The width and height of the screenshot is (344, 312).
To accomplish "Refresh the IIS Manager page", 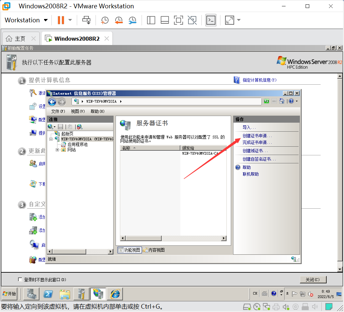I will click(x=267, y=101).
